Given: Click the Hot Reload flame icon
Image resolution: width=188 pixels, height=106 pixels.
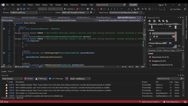Looking at the screenshot, I should (x=77, y=9).
